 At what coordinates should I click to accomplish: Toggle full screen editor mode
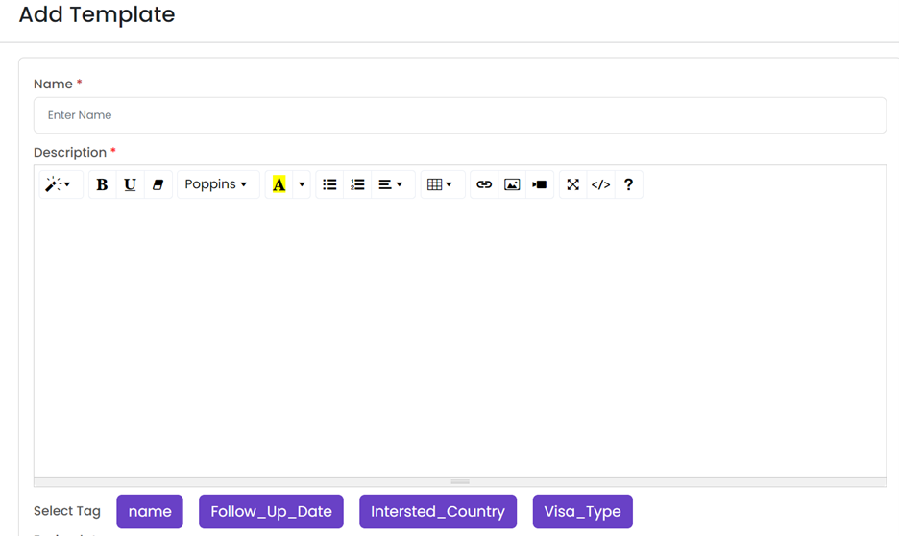click(x=572, y=184)
